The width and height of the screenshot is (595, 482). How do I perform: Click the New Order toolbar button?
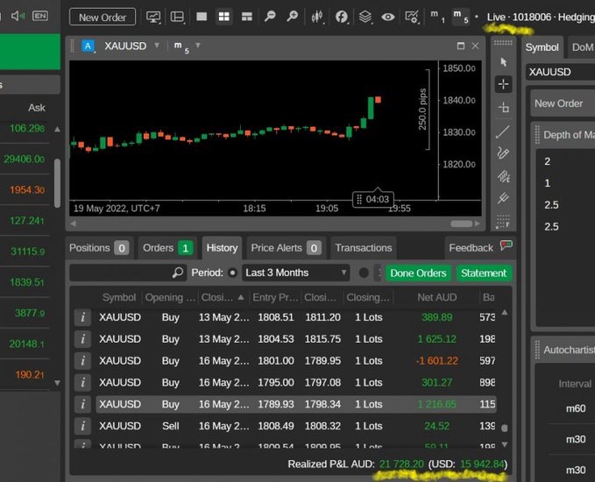102,17
